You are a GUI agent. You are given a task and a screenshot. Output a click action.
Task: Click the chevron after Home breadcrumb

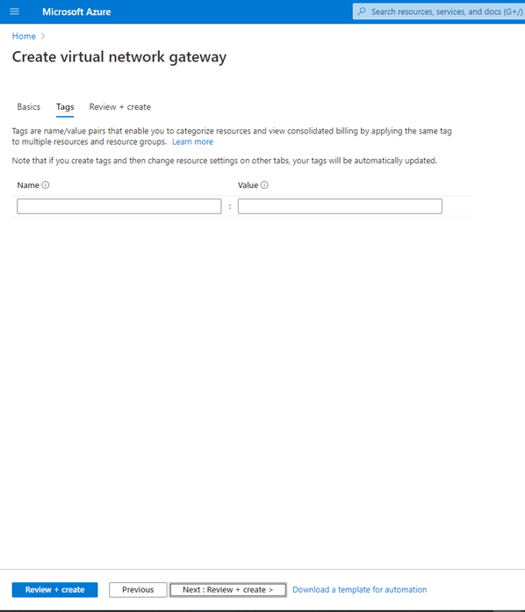click(43, 36)
